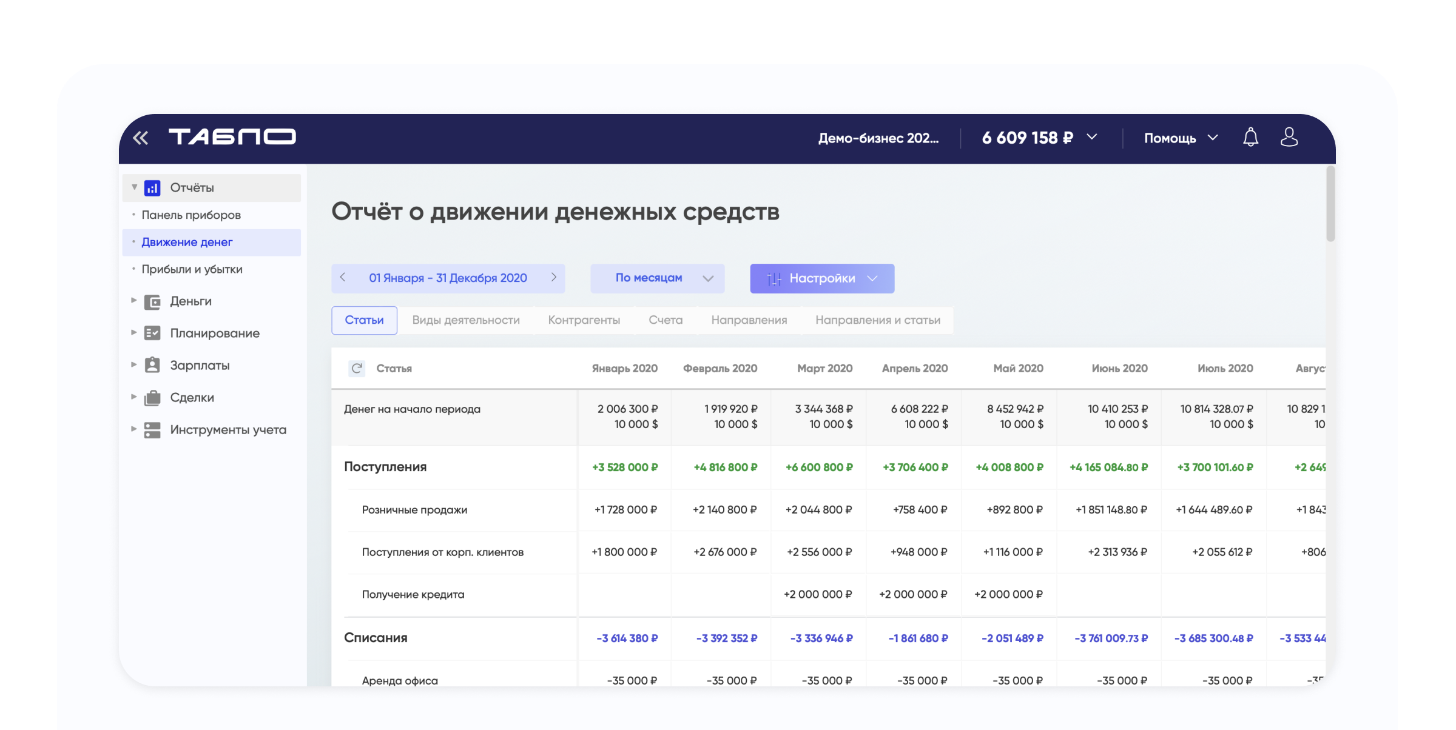Click the Деньги wallet icon
This screenshot has height=730, width=1456.
[x=152, y=301]
